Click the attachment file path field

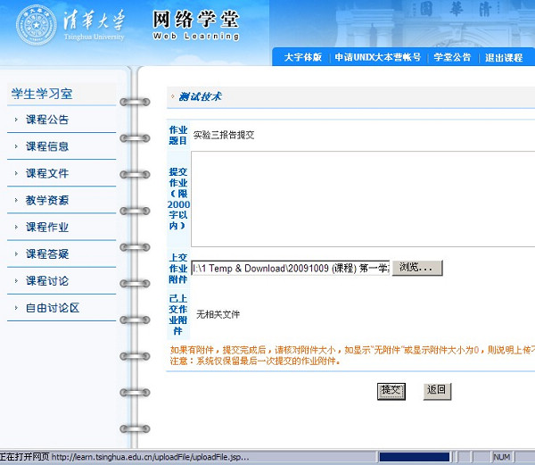[291, 268]
